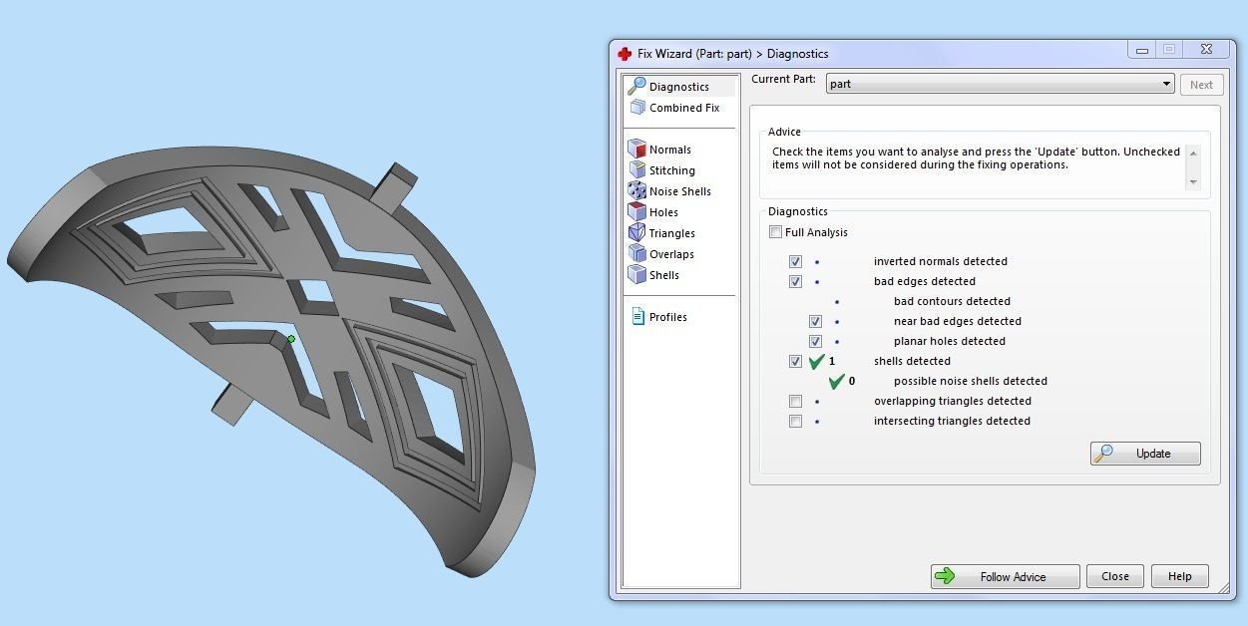The image size is (1248, 626).
Task: Open the Profiles page label
Action: (668, 317)
